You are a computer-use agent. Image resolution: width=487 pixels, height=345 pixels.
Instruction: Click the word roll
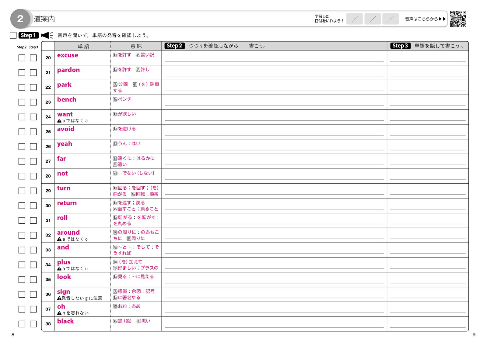(x=62, y=218)
